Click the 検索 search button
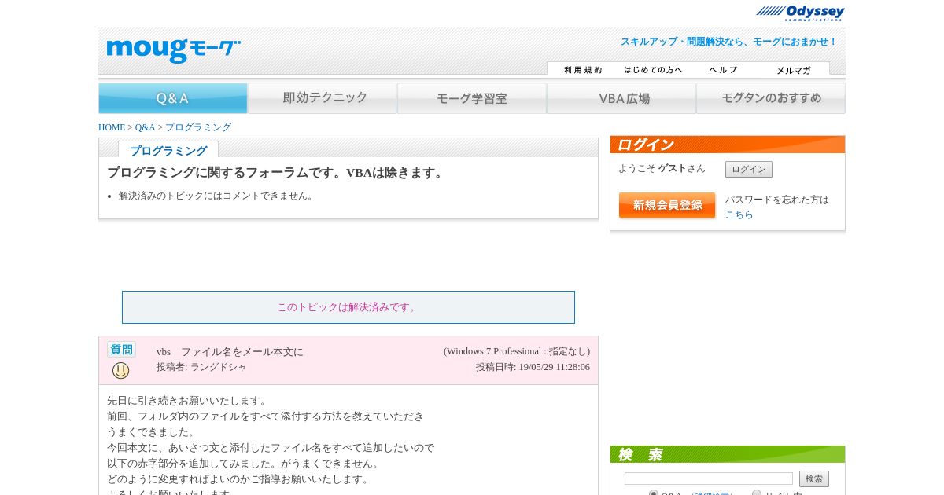Image resolution: width=944 pixels, height=495 pixels. tap(814, 479)
